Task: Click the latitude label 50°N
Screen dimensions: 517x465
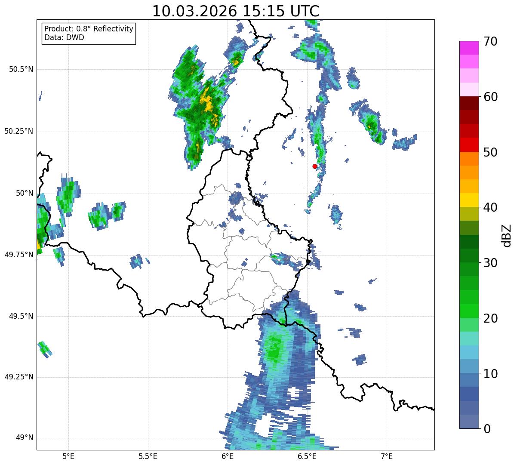Action: 25,193
